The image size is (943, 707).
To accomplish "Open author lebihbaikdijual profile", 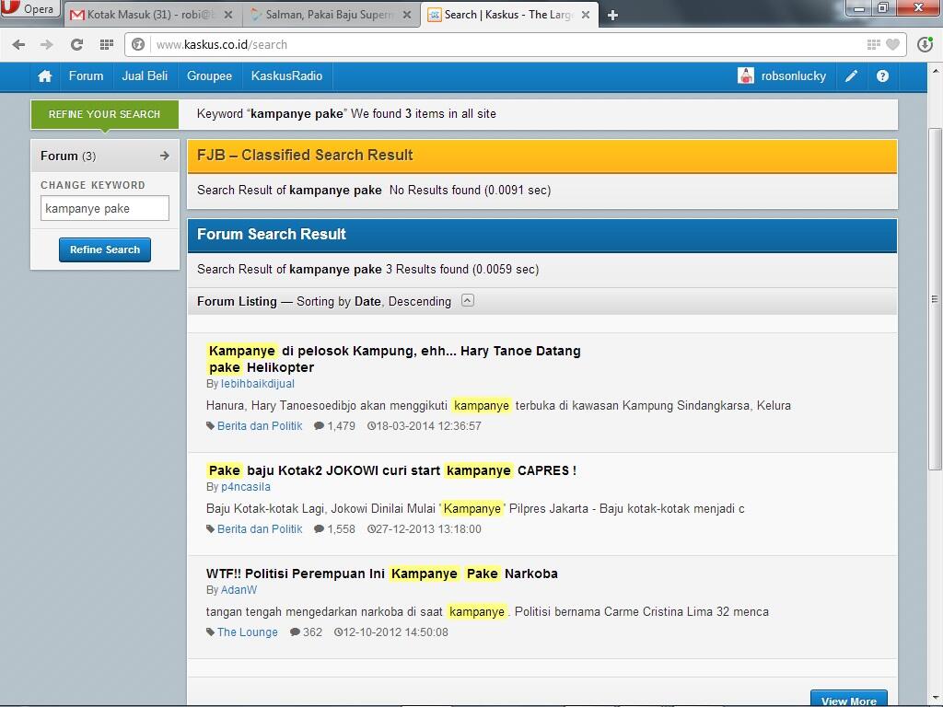I will [258, 384].
